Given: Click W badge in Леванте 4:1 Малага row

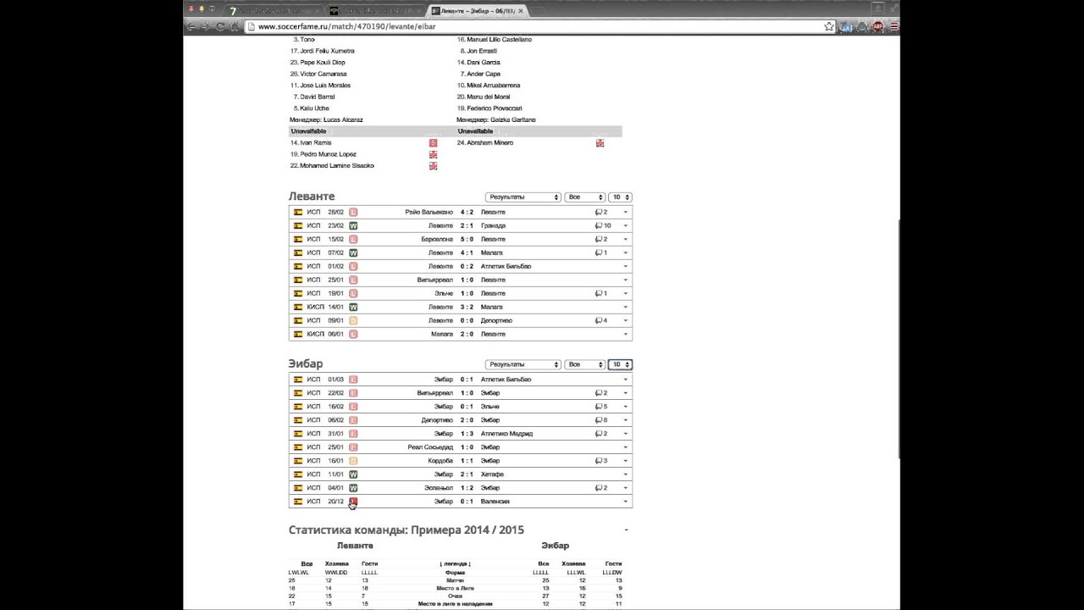Looking at the screenshot, I should pos(353,252).
